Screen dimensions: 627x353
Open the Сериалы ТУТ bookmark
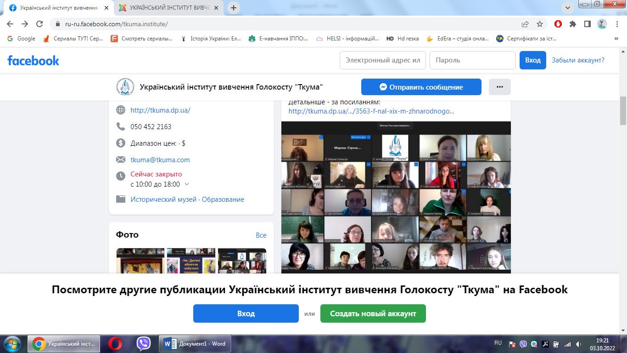(x=73, y=39)
